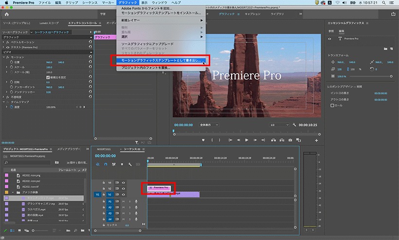Screen dimensions: 399x240
Task: Reset the Position parameter
Action: (x=90, y=62)
